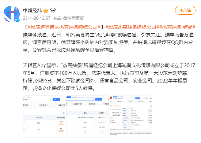Click the text 持股比例95%
Image resolution: width=201 pixels, height=143 pixels.
37,81
